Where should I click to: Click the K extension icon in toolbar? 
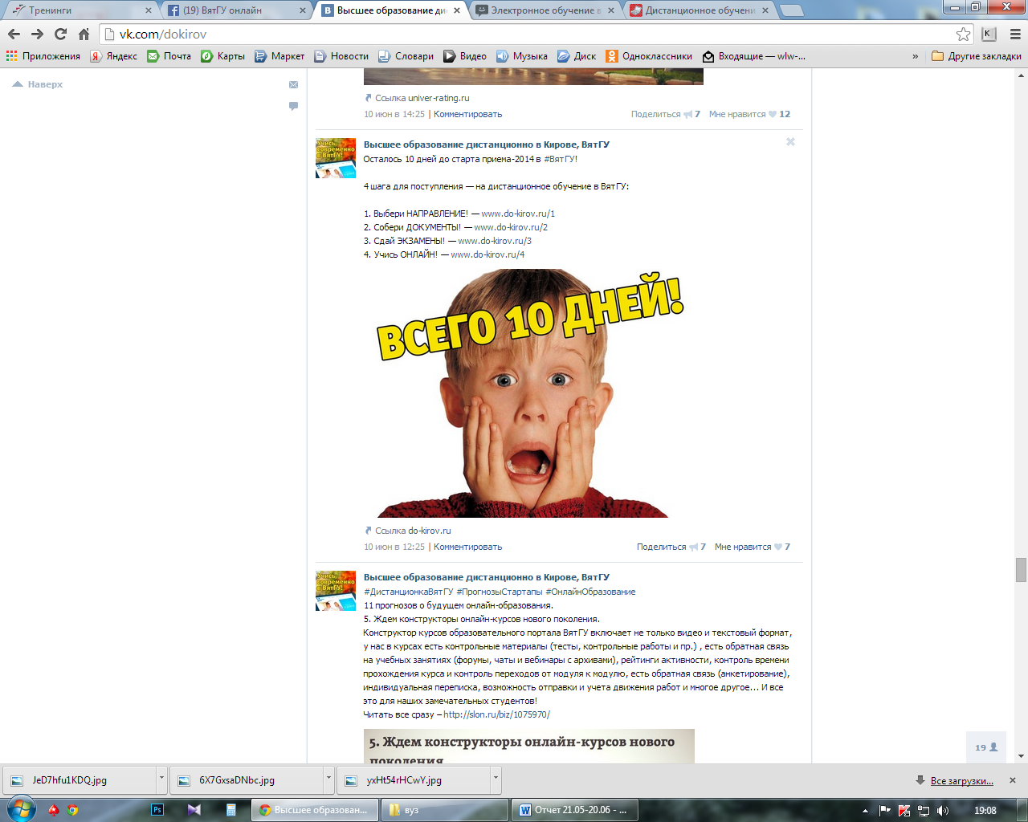click(x=989, y=34)
